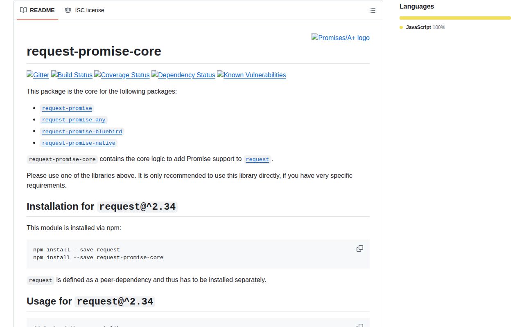Select the JavaScript 100% language entry
524x327 pixels.
422,27
